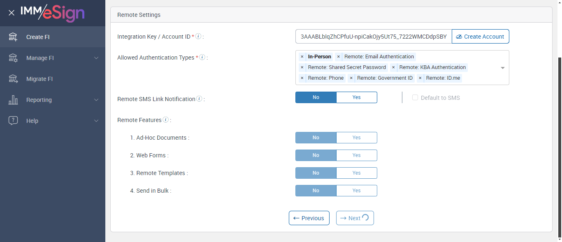Image resolution: width=562 pixels, height=242 pixels.
Task: Set Remote SMS Link Notification to Yes
Action: pyautogui.click(x=356, y=97)
